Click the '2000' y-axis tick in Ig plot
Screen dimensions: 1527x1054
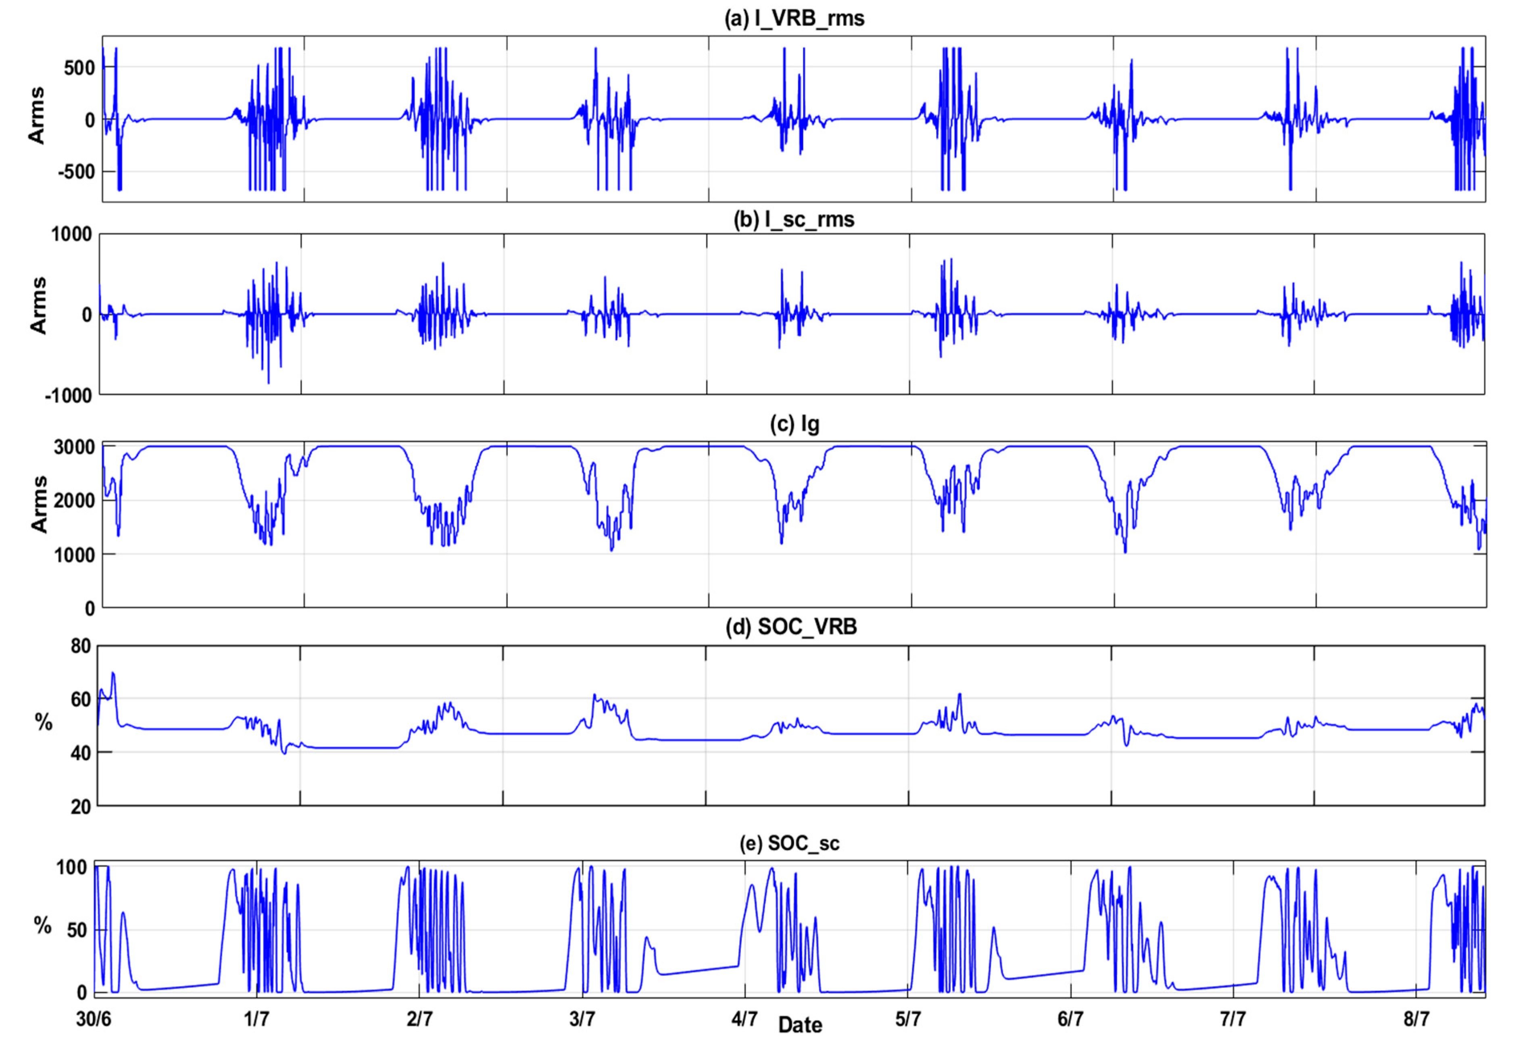pyautogui.click(x=74, y=501)
